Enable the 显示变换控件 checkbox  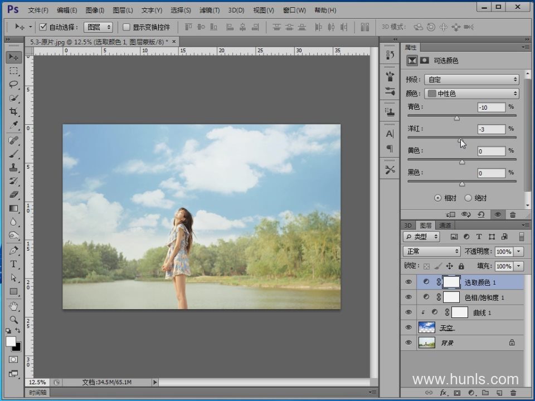[x=127, y=27]
